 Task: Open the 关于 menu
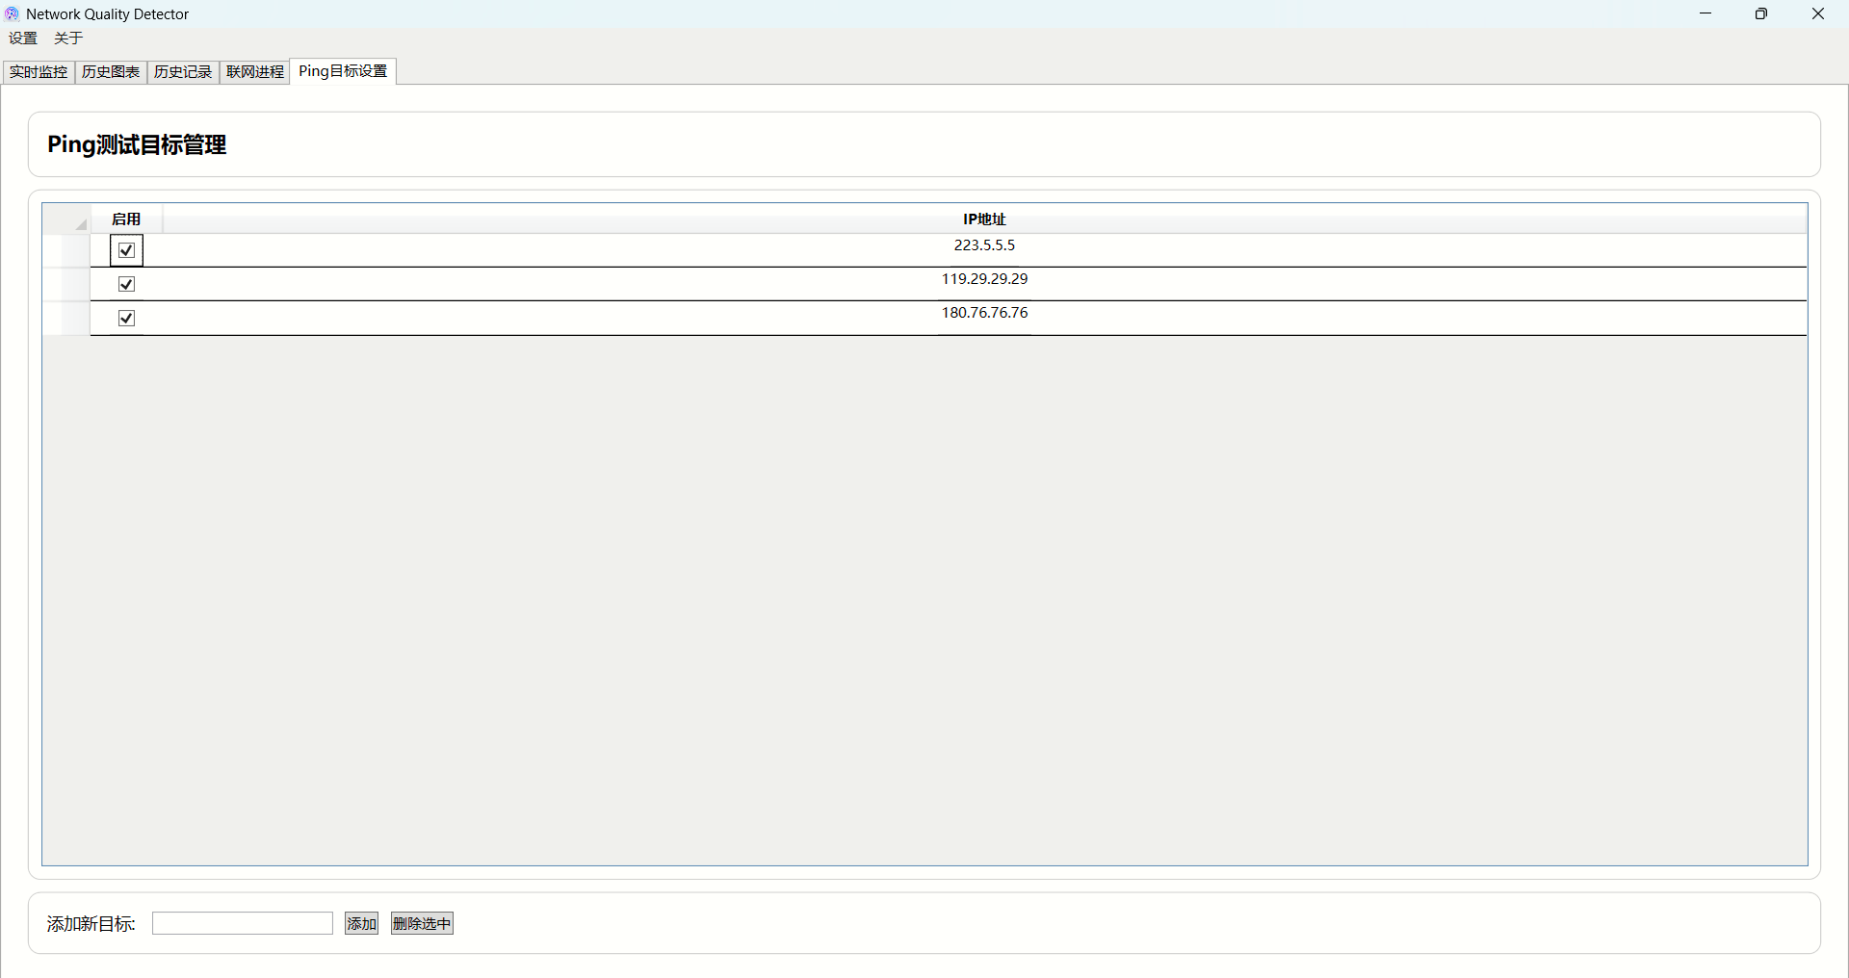tap(68, 39)
